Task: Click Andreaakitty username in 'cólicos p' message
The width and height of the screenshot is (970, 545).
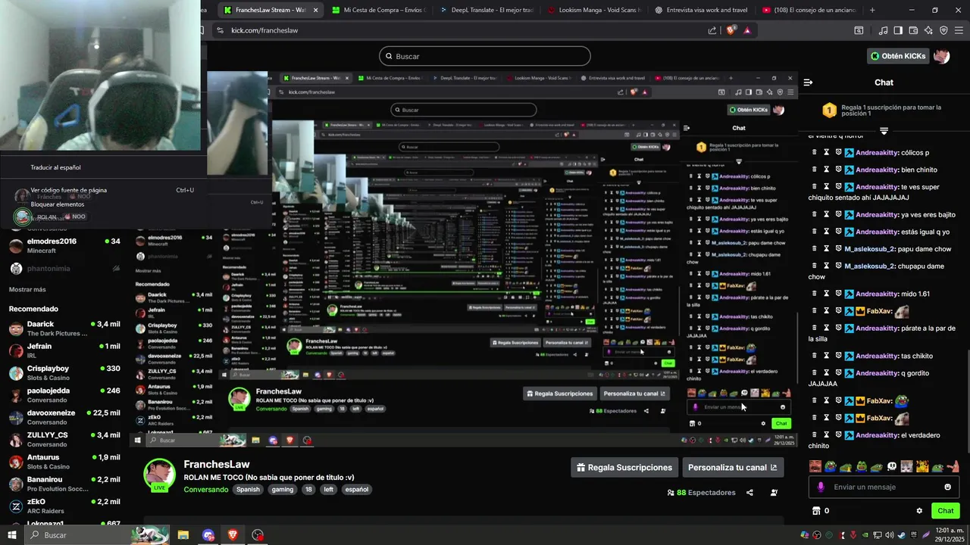Action: (877, 152)
